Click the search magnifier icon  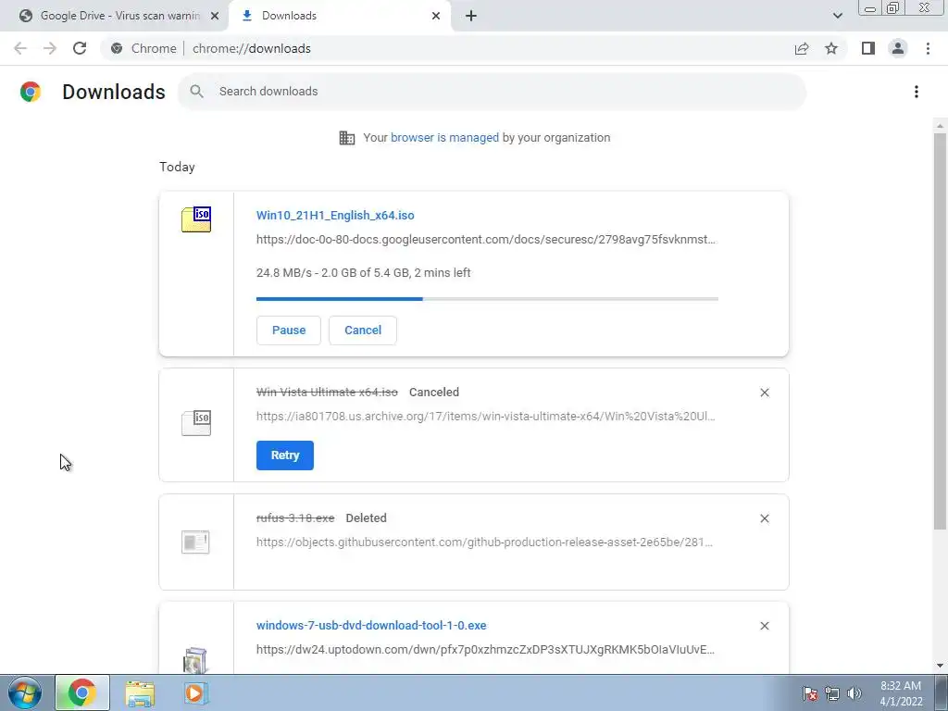click(196, 92)
